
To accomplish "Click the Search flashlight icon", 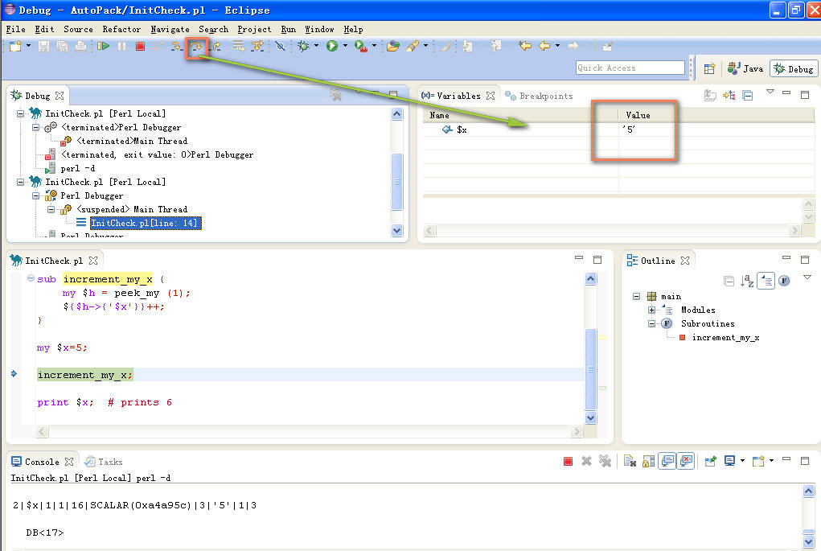I will tap(413, 46).
